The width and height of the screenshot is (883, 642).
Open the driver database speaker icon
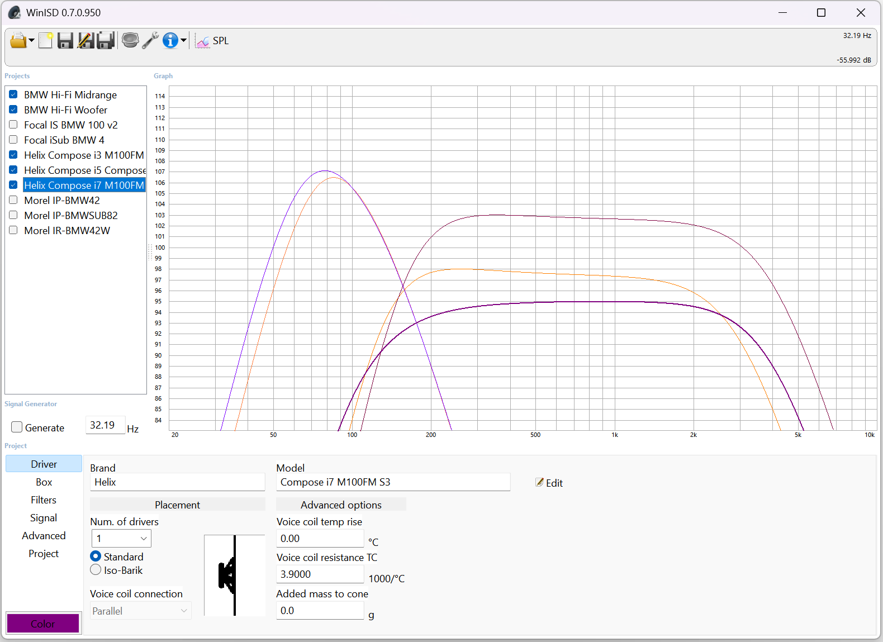[130, 41]
